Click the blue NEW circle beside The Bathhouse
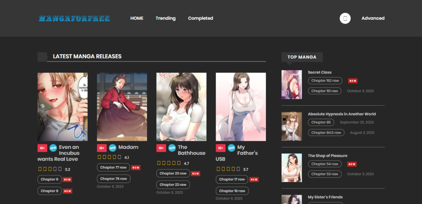The width and height of the screenshot is (422, 204). pos(172,148)
